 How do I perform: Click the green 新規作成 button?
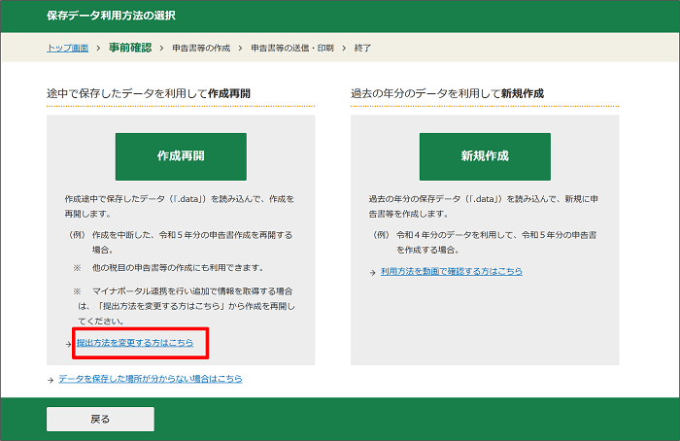tap(485, 156)
